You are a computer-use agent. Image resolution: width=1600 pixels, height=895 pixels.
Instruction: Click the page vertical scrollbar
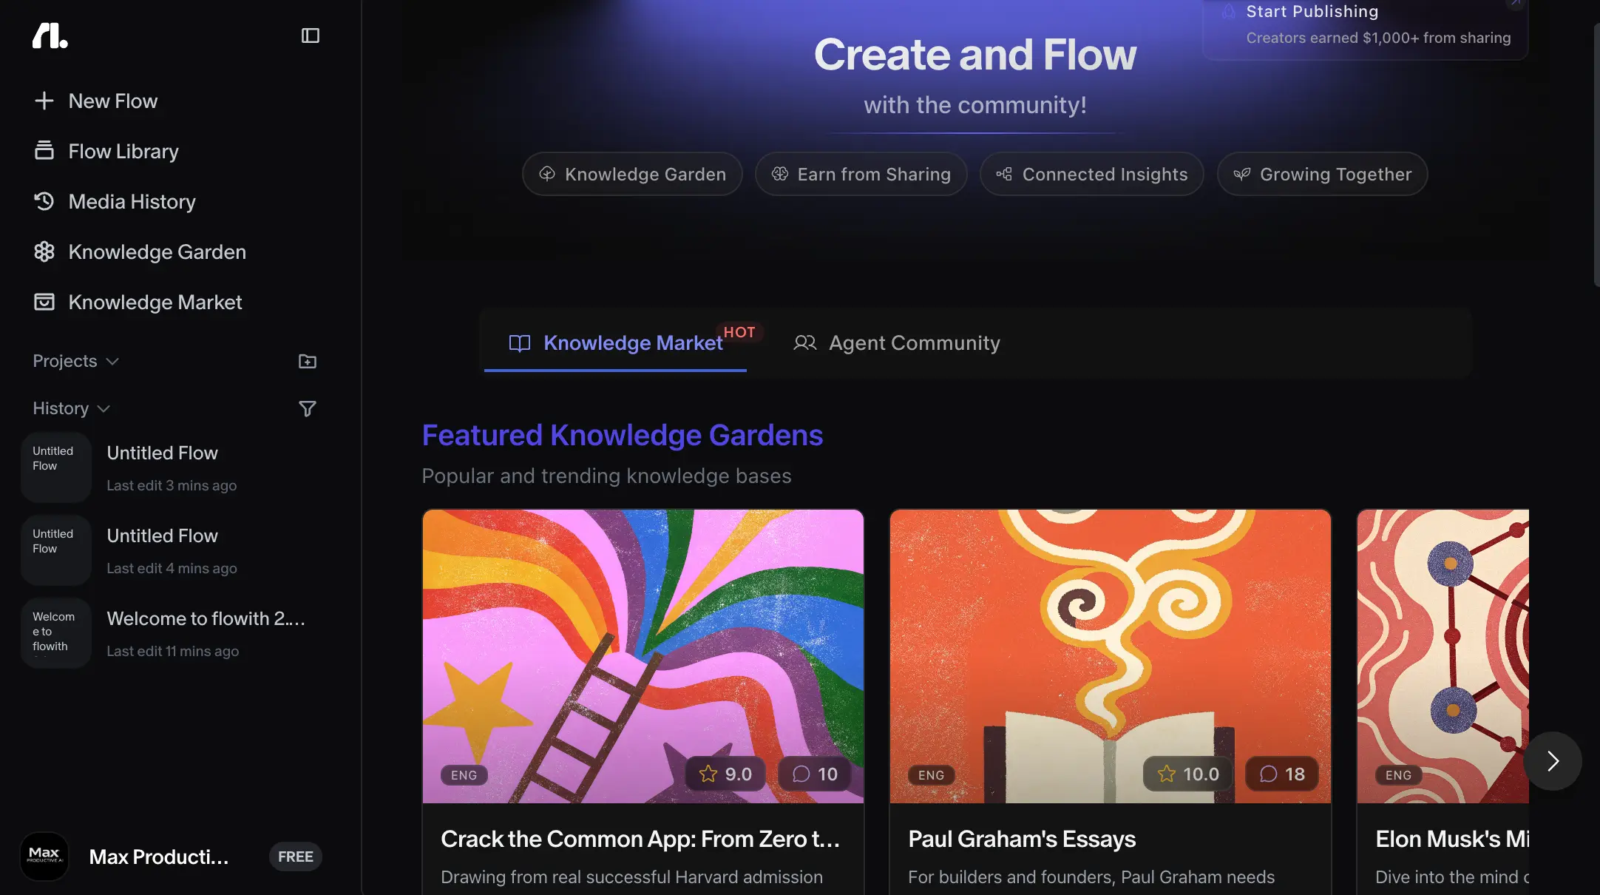coord(1596,155)
